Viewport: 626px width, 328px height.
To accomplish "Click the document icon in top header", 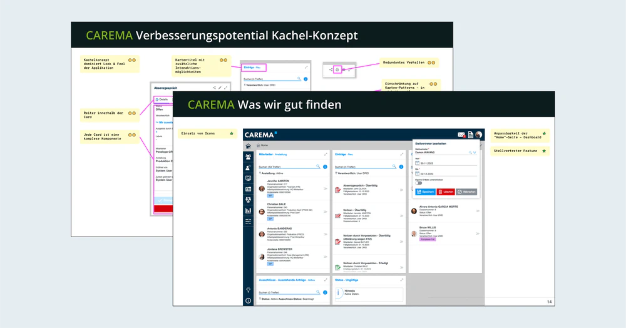I will tap(471, 135).
